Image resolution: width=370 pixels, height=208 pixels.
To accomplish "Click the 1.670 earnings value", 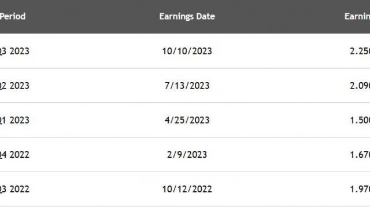I will 360,155.
